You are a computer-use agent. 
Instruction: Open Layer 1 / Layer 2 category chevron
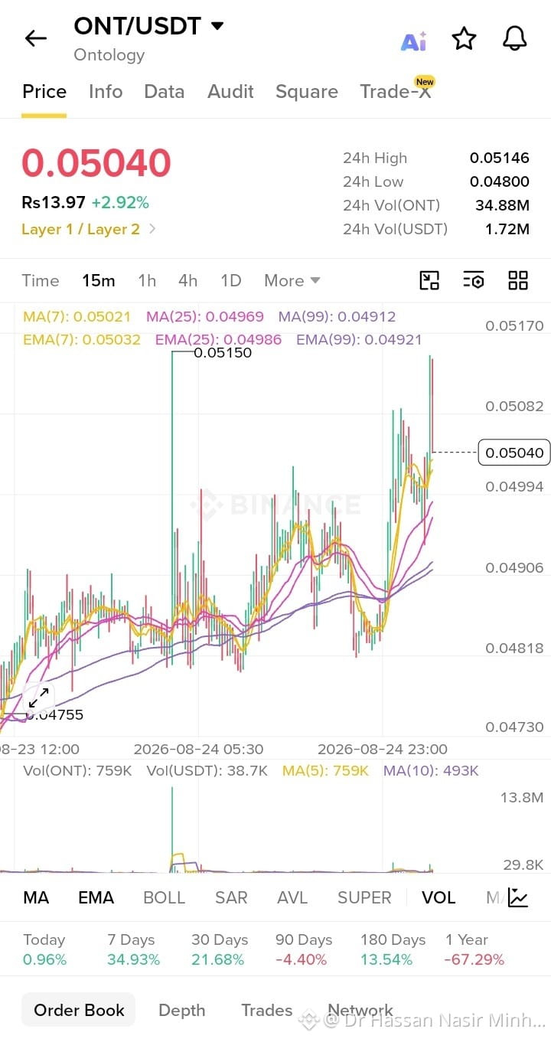[x=152, y=228]
